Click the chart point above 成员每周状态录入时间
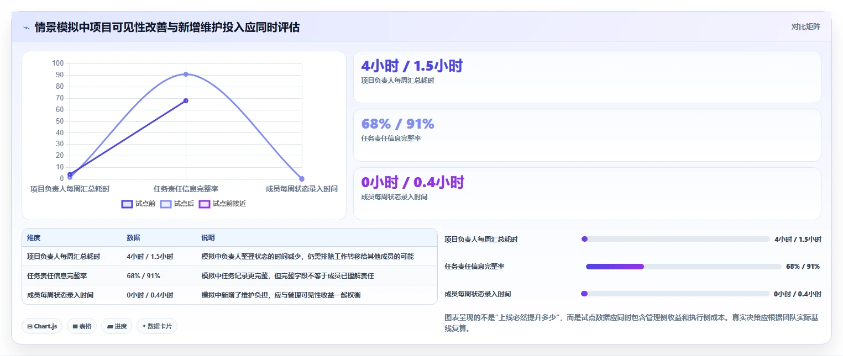Image resolution: width=843 pixels, height=356 pixels. point(302,178)
